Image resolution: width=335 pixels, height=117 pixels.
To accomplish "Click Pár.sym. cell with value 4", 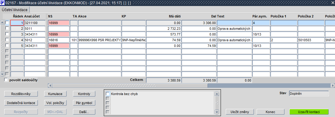I will (x=261, y=23).
